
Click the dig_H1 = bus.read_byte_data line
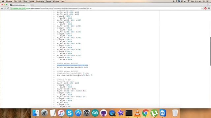click(x=72, y=67)
